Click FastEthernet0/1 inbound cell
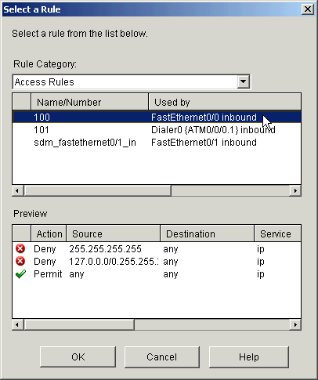The image size is (318, 380). [x=204, y=143]
